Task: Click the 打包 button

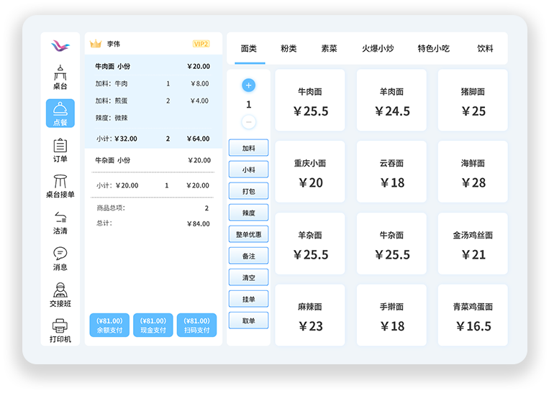Action: coord(248,191)
